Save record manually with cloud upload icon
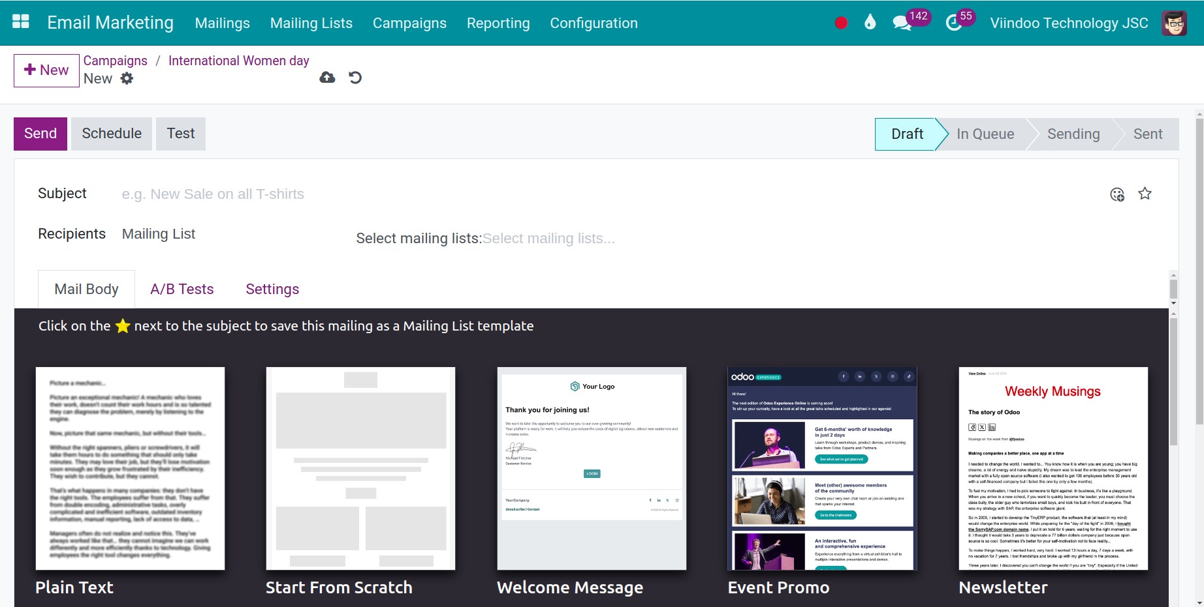 click(x=327, y=78)
